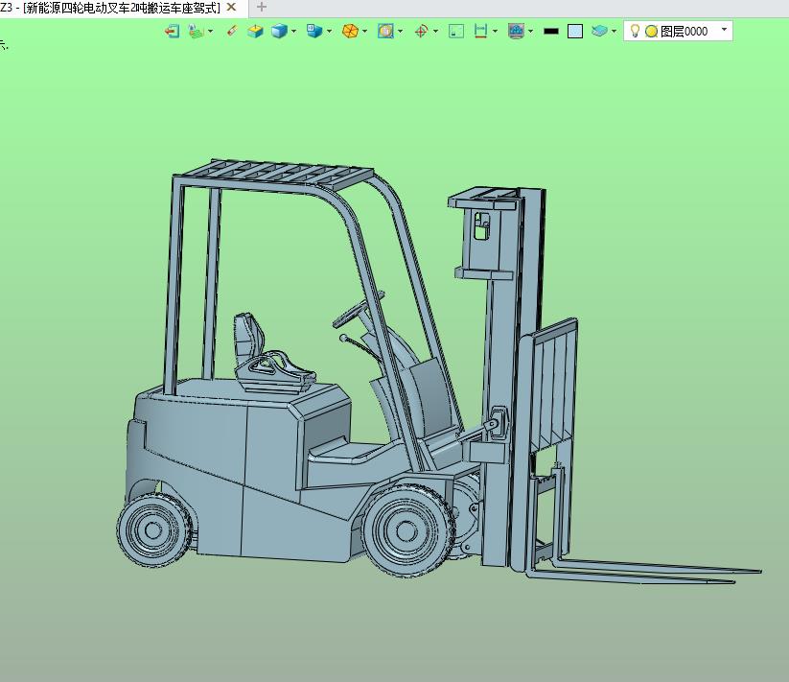Click the monitor display settings icon
This screenshot has height=682, width=789.
tap(517, 32)
